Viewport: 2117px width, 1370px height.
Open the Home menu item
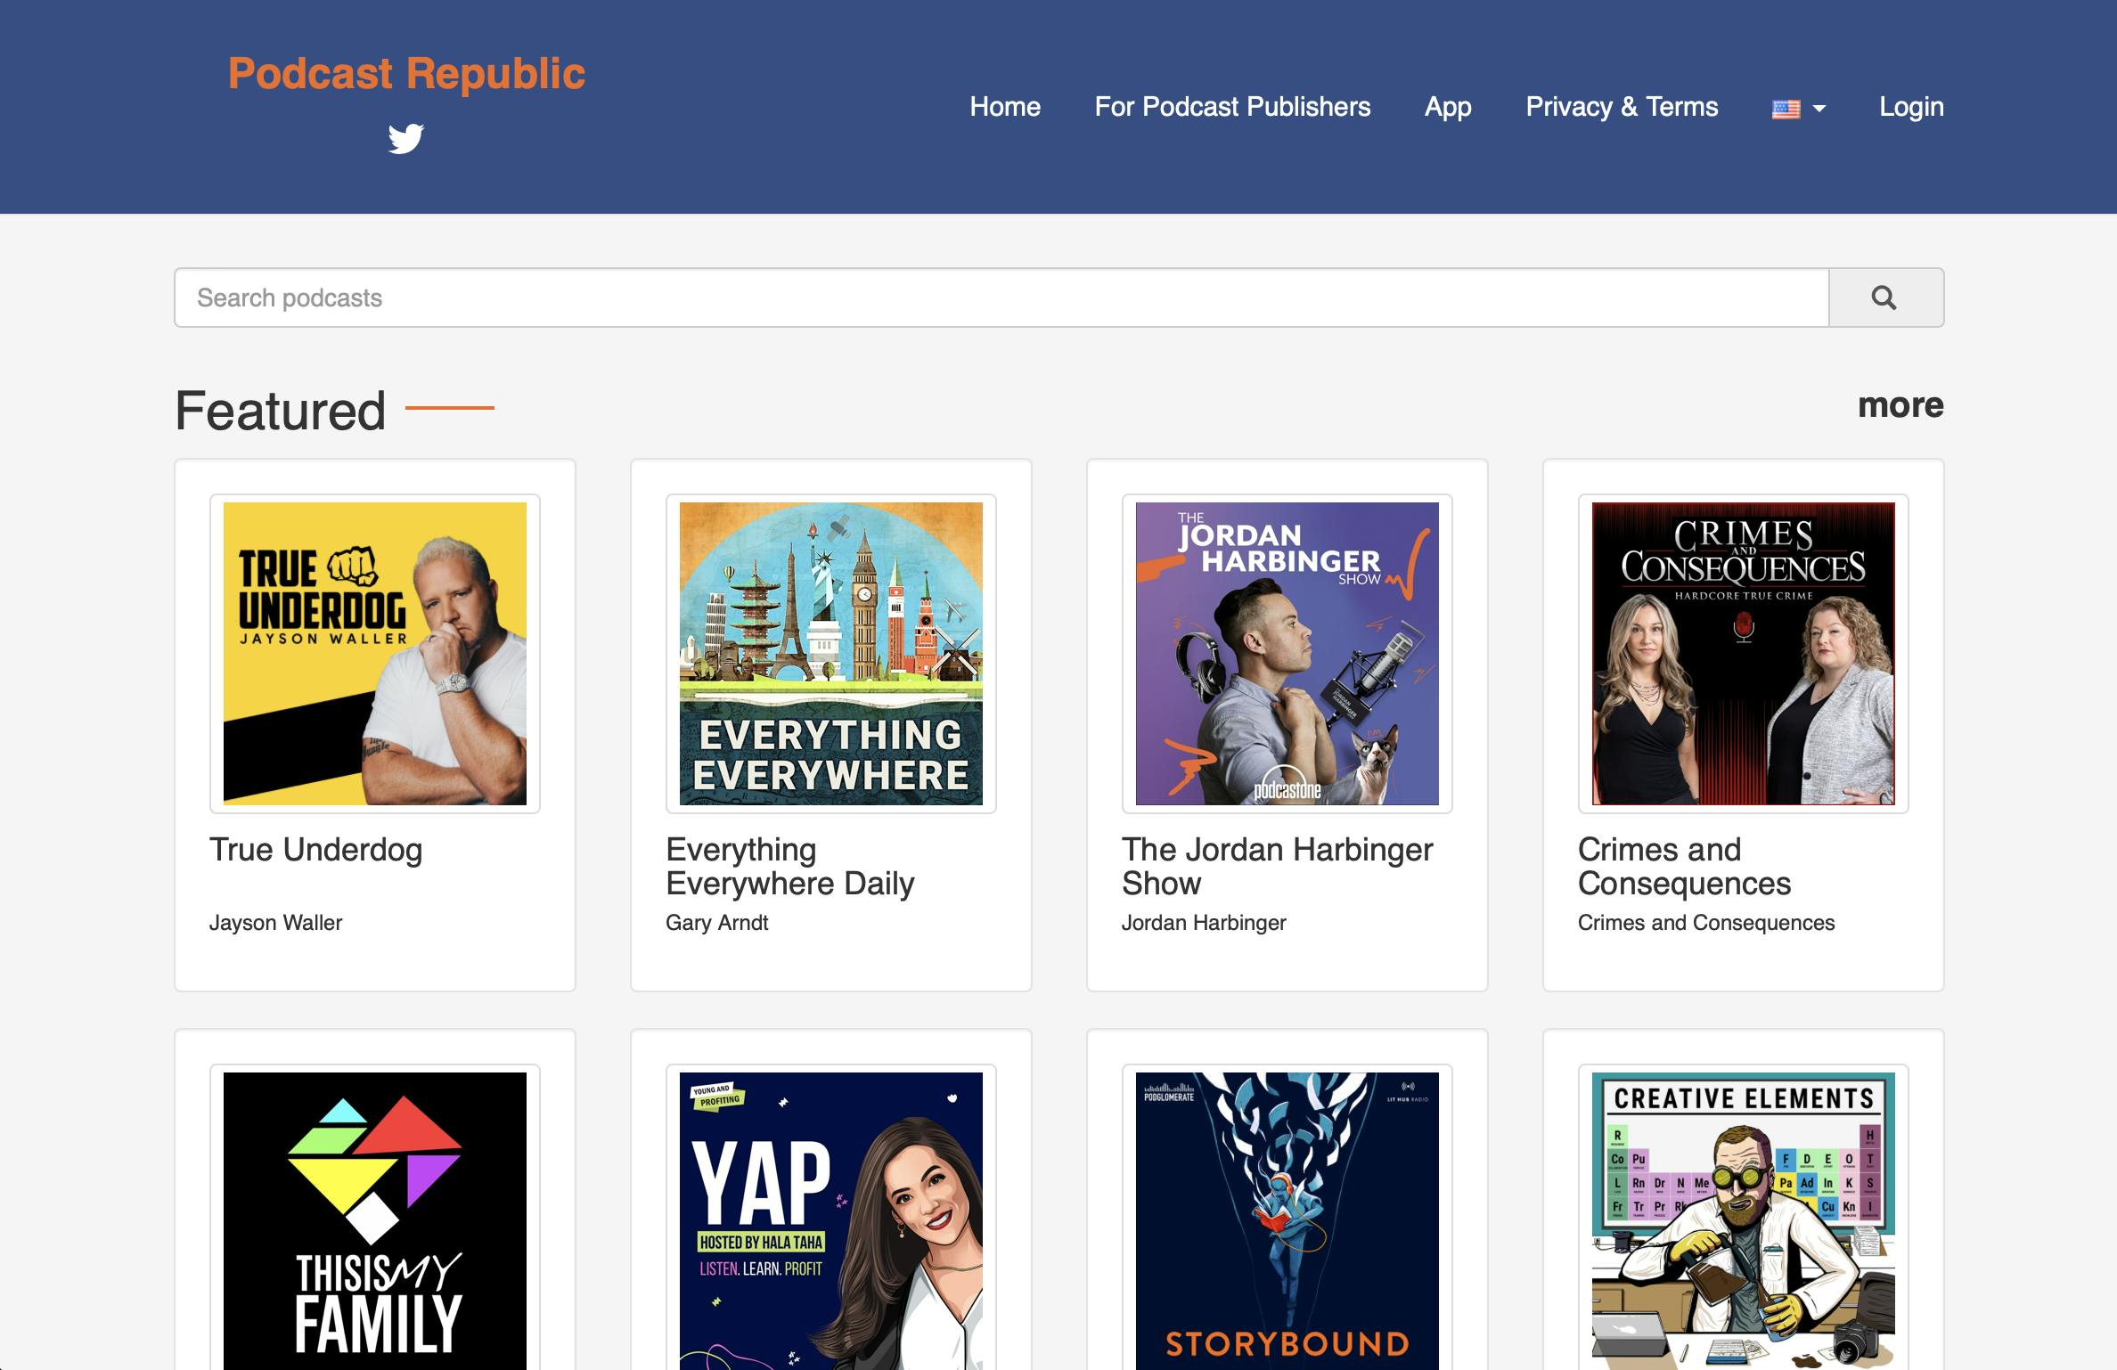tap(1005, 107)
